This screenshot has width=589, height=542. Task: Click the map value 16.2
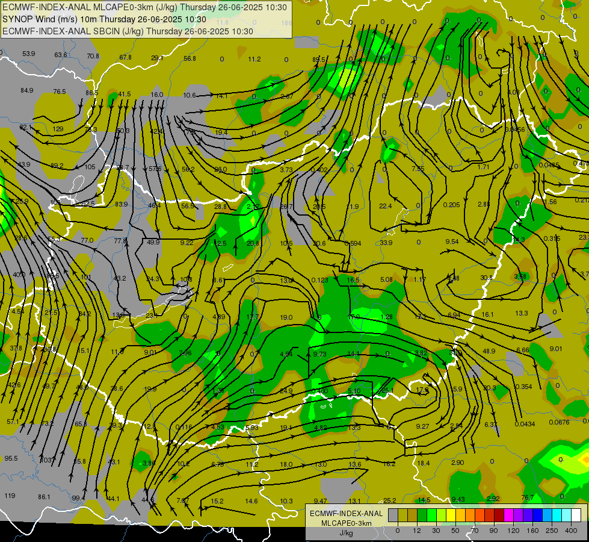pyautogui.click(x=389, y=464)
